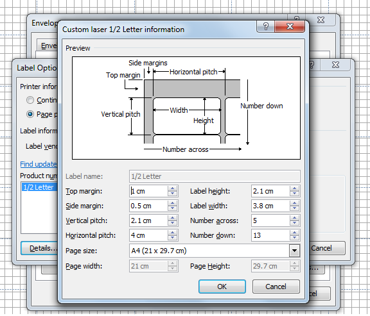This screenshot has width=370, height=316.
Task: Click the Horizontal pitch input field
Action: pyautogui.click(x=148, y=235)
